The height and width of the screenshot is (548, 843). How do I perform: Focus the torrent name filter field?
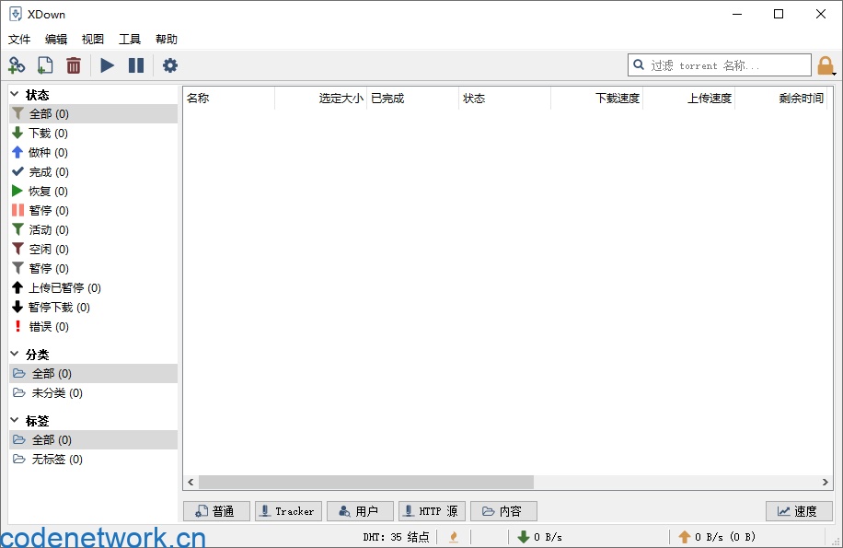point(720,65)
